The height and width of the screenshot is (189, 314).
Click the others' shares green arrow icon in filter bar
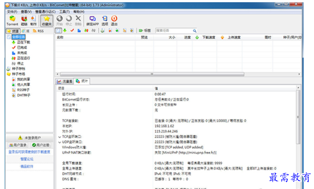click(117, 31)
